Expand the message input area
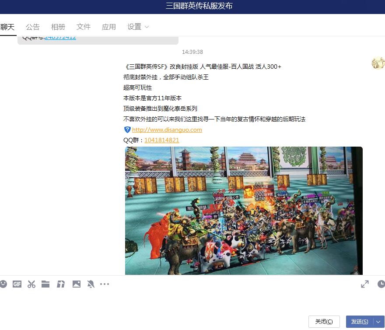The height and width of the screenshot is (330, 385). pyautogui.click(x=365, y=284)
